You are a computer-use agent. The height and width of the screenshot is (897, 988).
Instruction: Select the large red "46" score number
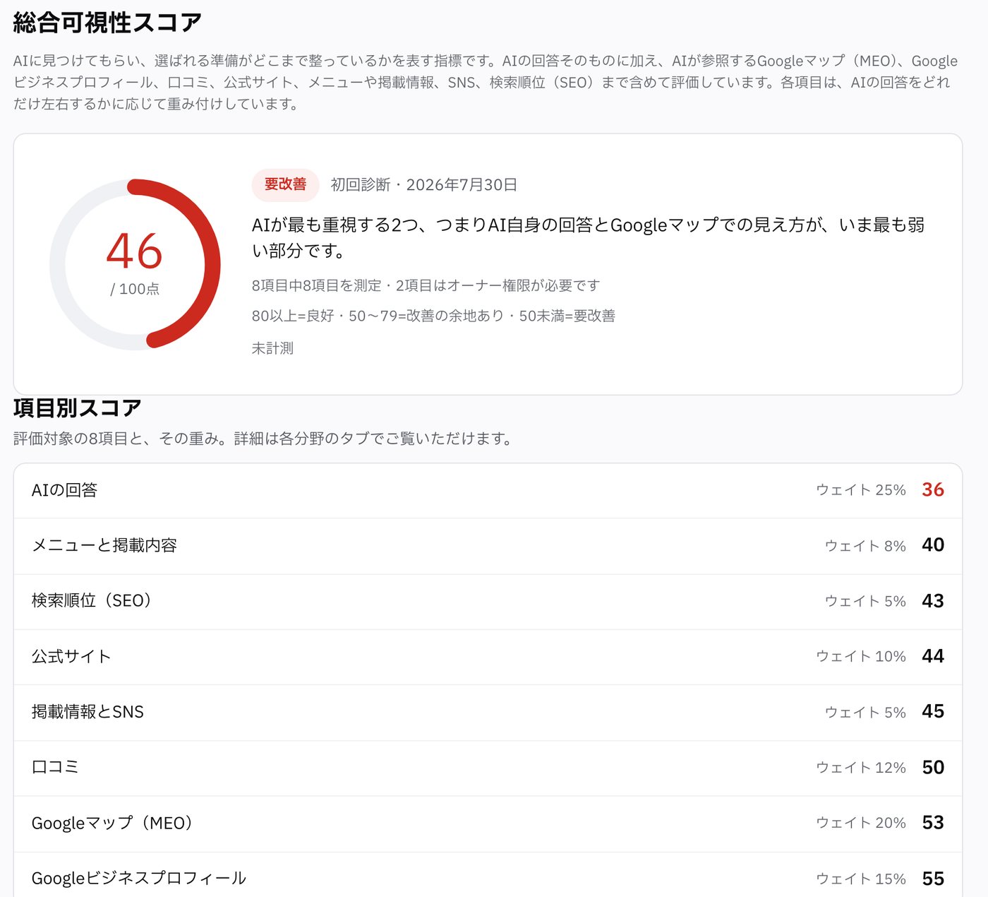click(x=135, y=251)
